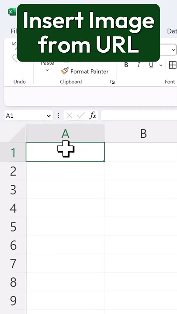Open the underline style dropdown arrow

click(x=160, y=65)
